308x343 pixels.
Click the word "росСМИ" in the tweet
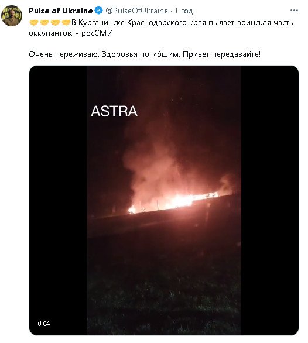97,33
